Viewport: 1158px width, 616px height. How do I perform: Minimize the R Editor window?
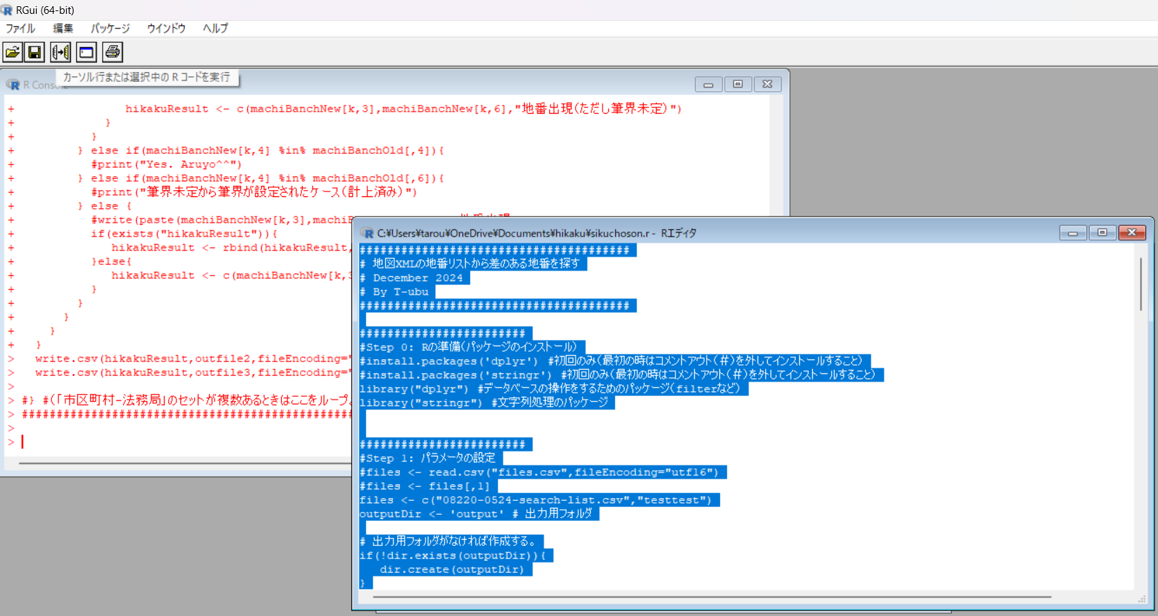coord(1073,232)
